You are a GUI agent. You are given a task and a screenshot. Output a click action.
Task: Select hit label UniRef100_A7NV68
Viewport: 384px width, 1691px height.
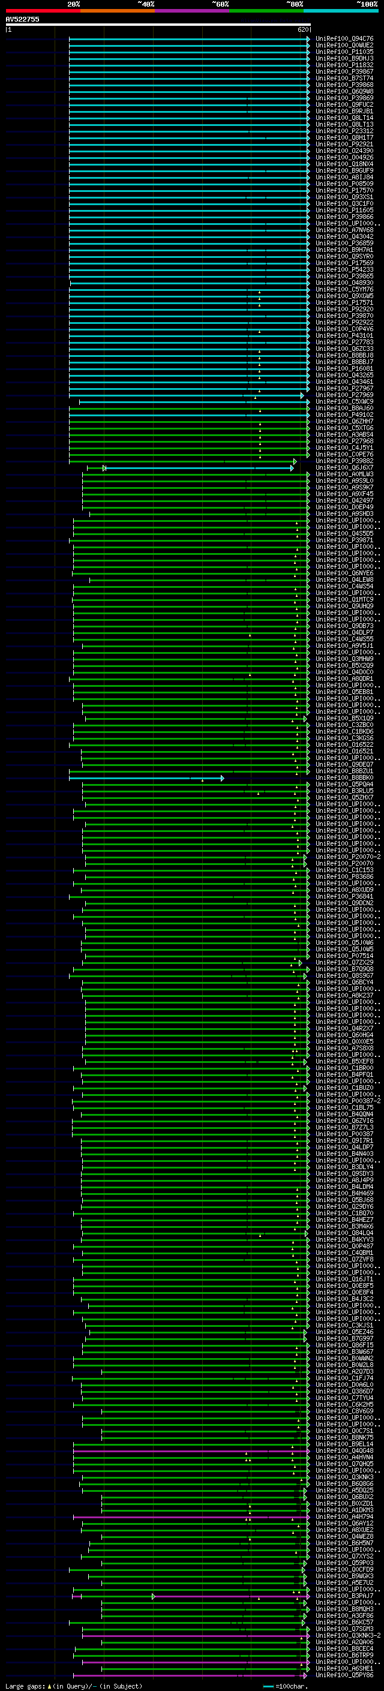click(x=344, y=230)
